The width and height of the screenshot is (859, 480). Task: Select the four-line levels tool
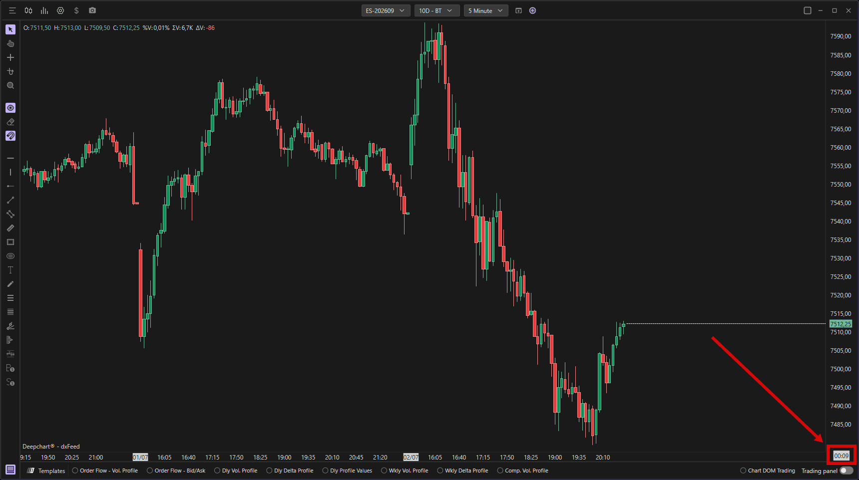pos(10,312)
